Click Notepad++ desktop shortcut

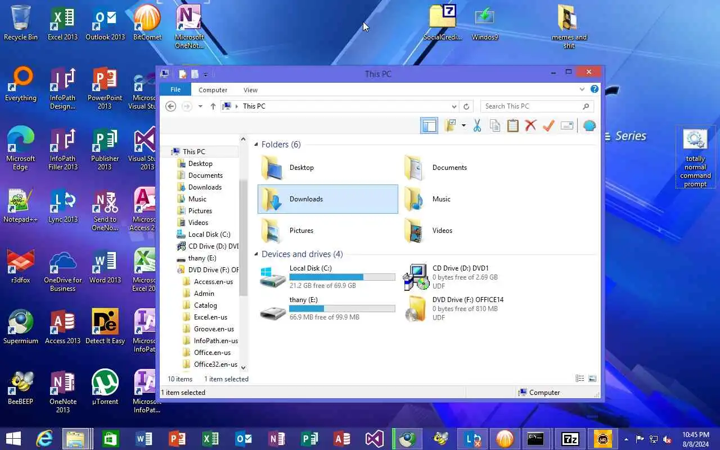(21, 205)
